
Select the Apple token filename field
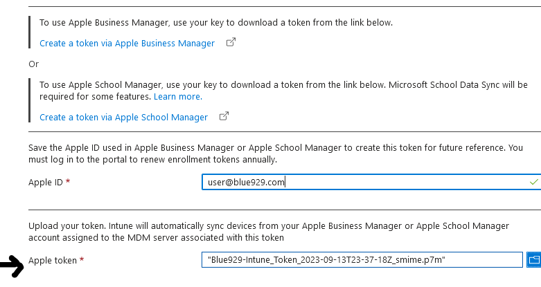point(360,259)
